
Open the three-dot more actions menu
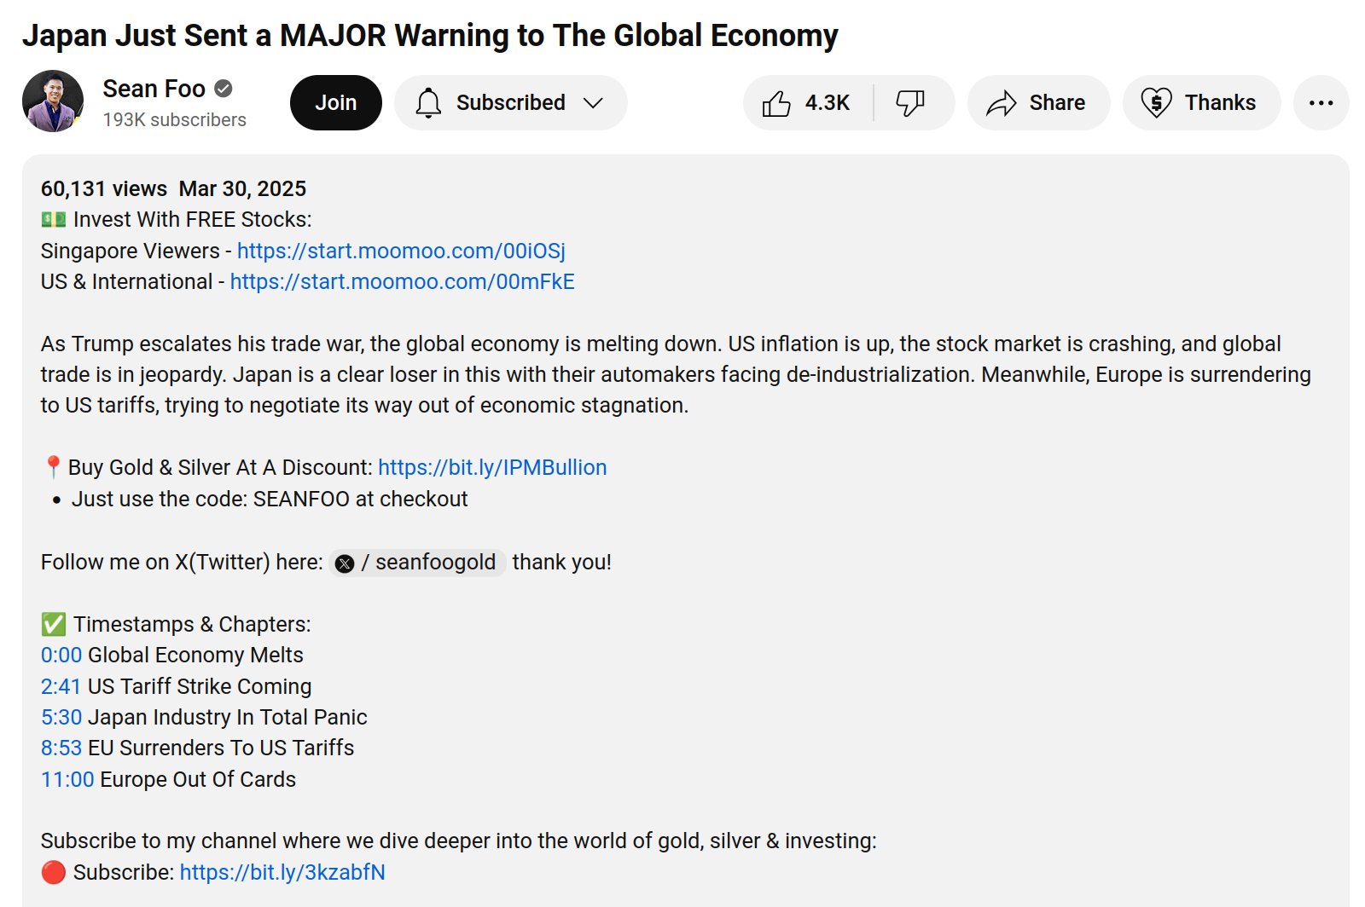tap(1321, 103)
